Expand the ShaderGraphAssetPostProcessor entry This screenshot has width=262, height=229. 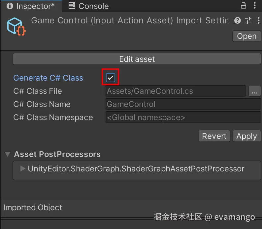click(22, 169)
